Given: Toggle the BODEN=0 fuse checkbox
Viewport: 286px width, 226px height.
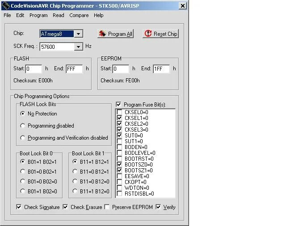Looking at the screenshot, I should click(x=119, y=147).
